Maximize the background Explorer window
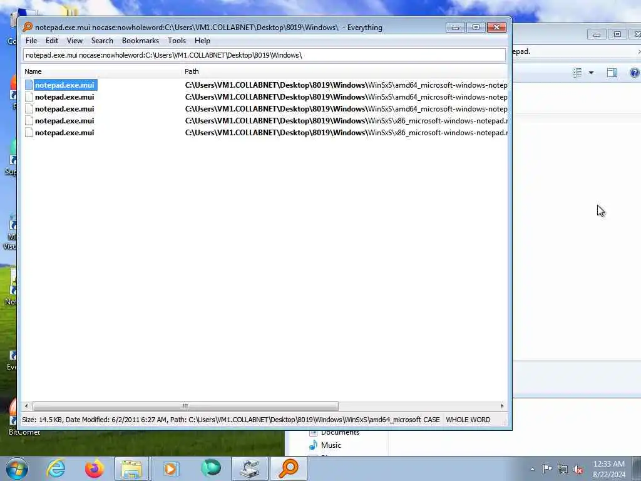The width and height of the screenshot is (641, 481). point(617,34)
